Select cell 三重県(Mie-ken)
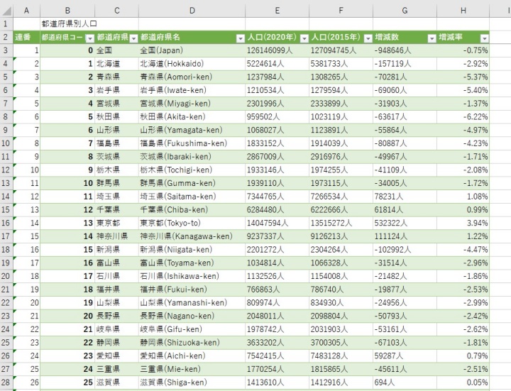 192,370
